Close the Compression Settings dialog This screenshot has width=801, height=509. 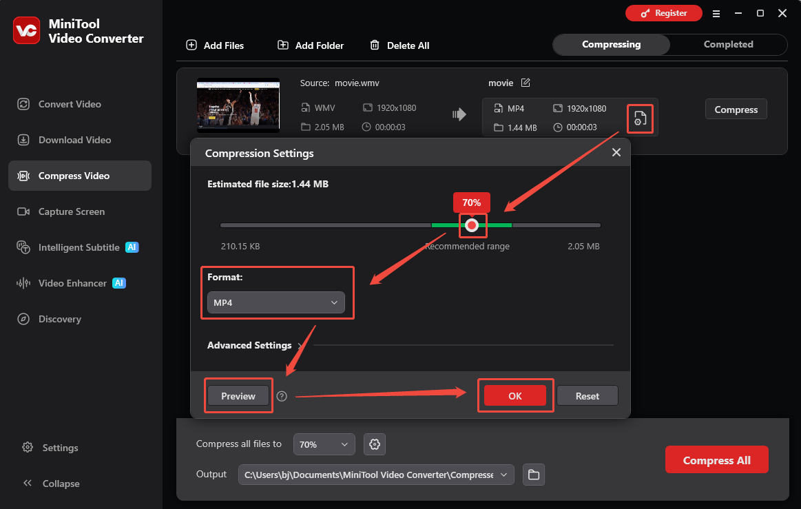tap(616, 152)
